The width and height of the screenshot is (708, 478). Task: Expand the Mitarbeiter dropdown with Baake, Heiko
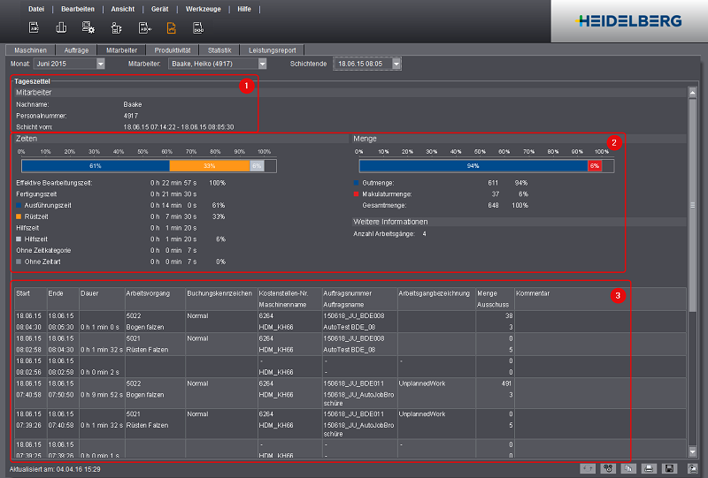pyautogui.click(x=262, y=64)
